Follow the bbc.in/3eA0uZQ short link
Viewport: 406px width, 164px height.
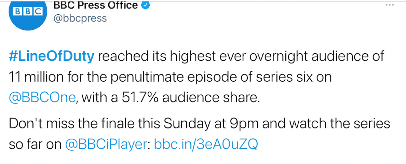tap(206, 145)
